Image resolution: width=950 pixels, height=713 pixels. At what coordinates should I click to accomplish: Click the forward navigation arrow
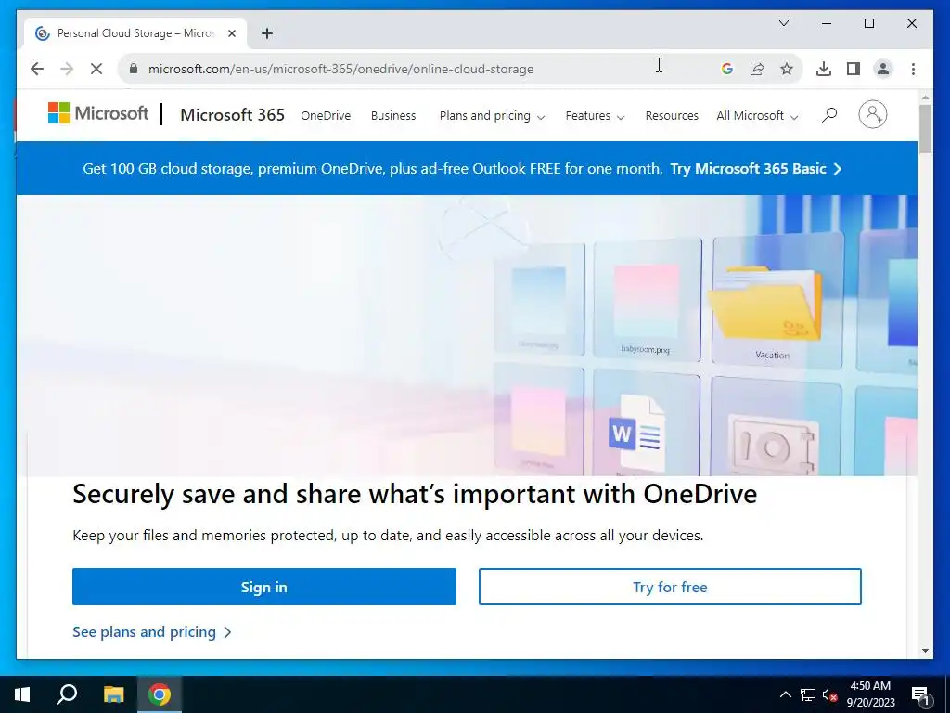[67, 69]
